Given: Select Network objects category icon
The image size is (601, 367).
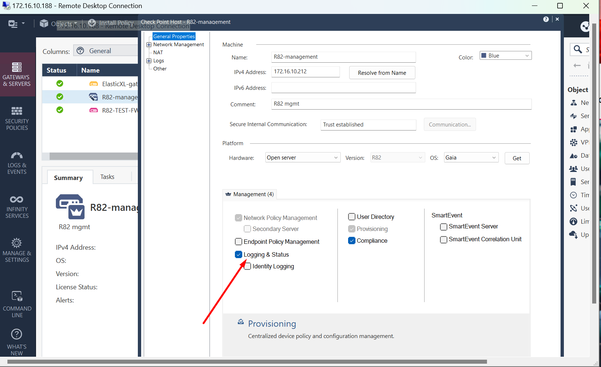Looking at the screenshot, I should 573,103.
